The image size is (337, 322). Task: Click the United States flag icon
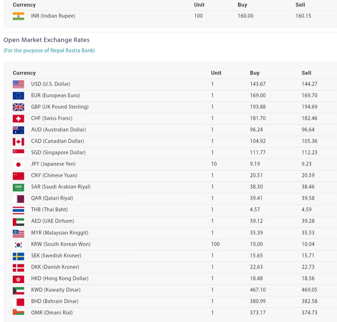[19, 84]
